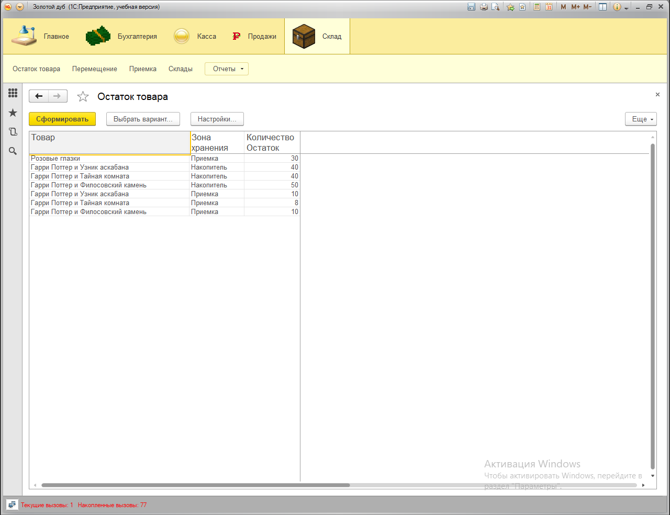Open Favorites star in left sidebar
The width and height of the screenshot is (670, 515).
13,113
